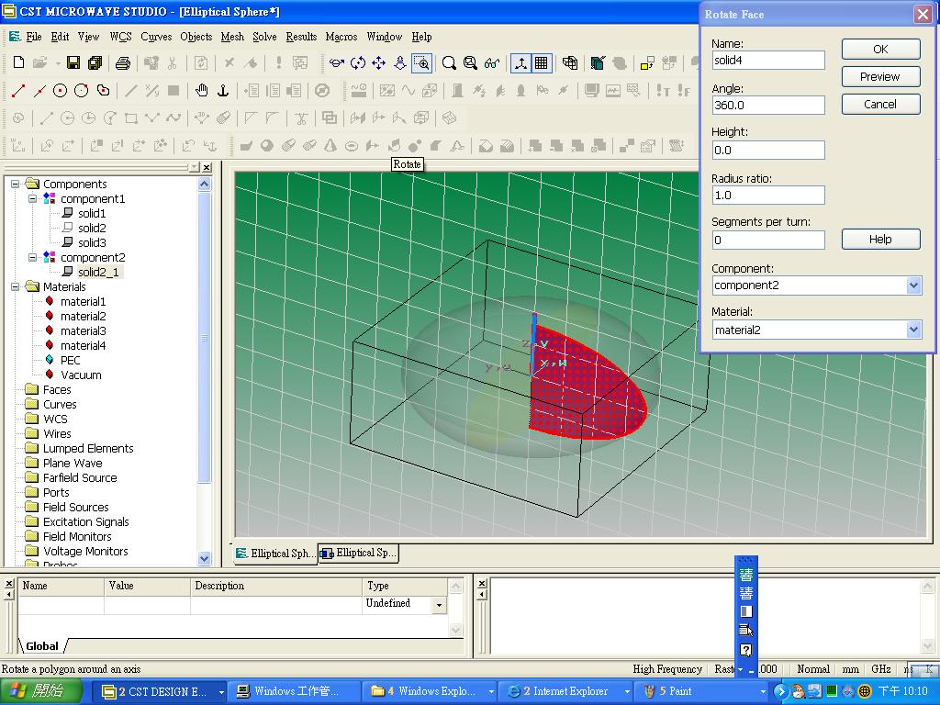Viewport: 940px width, 705px height.
Task: Click the Pick point icon
Action: coord(18,91)
